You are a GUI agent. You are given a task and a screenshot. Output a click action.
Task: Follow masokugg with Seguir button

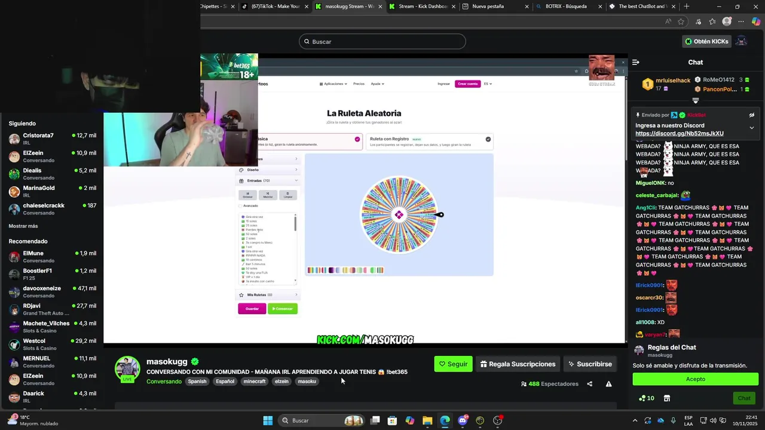pyautogui.click(x=453, y=364)
